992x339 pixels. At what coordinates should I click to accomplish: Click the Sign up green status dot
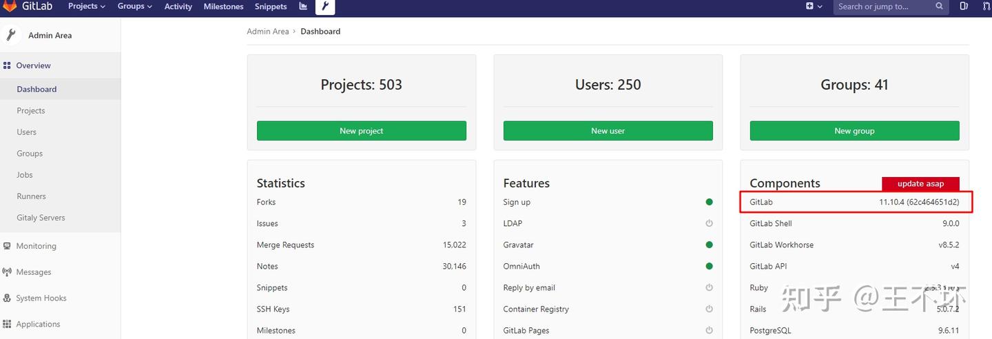coord(709,202)
